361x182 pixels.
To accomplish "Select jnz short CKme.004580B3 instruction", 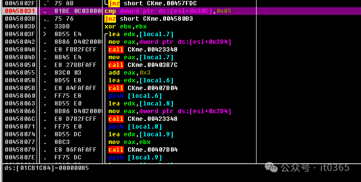I will pos(149,19).
